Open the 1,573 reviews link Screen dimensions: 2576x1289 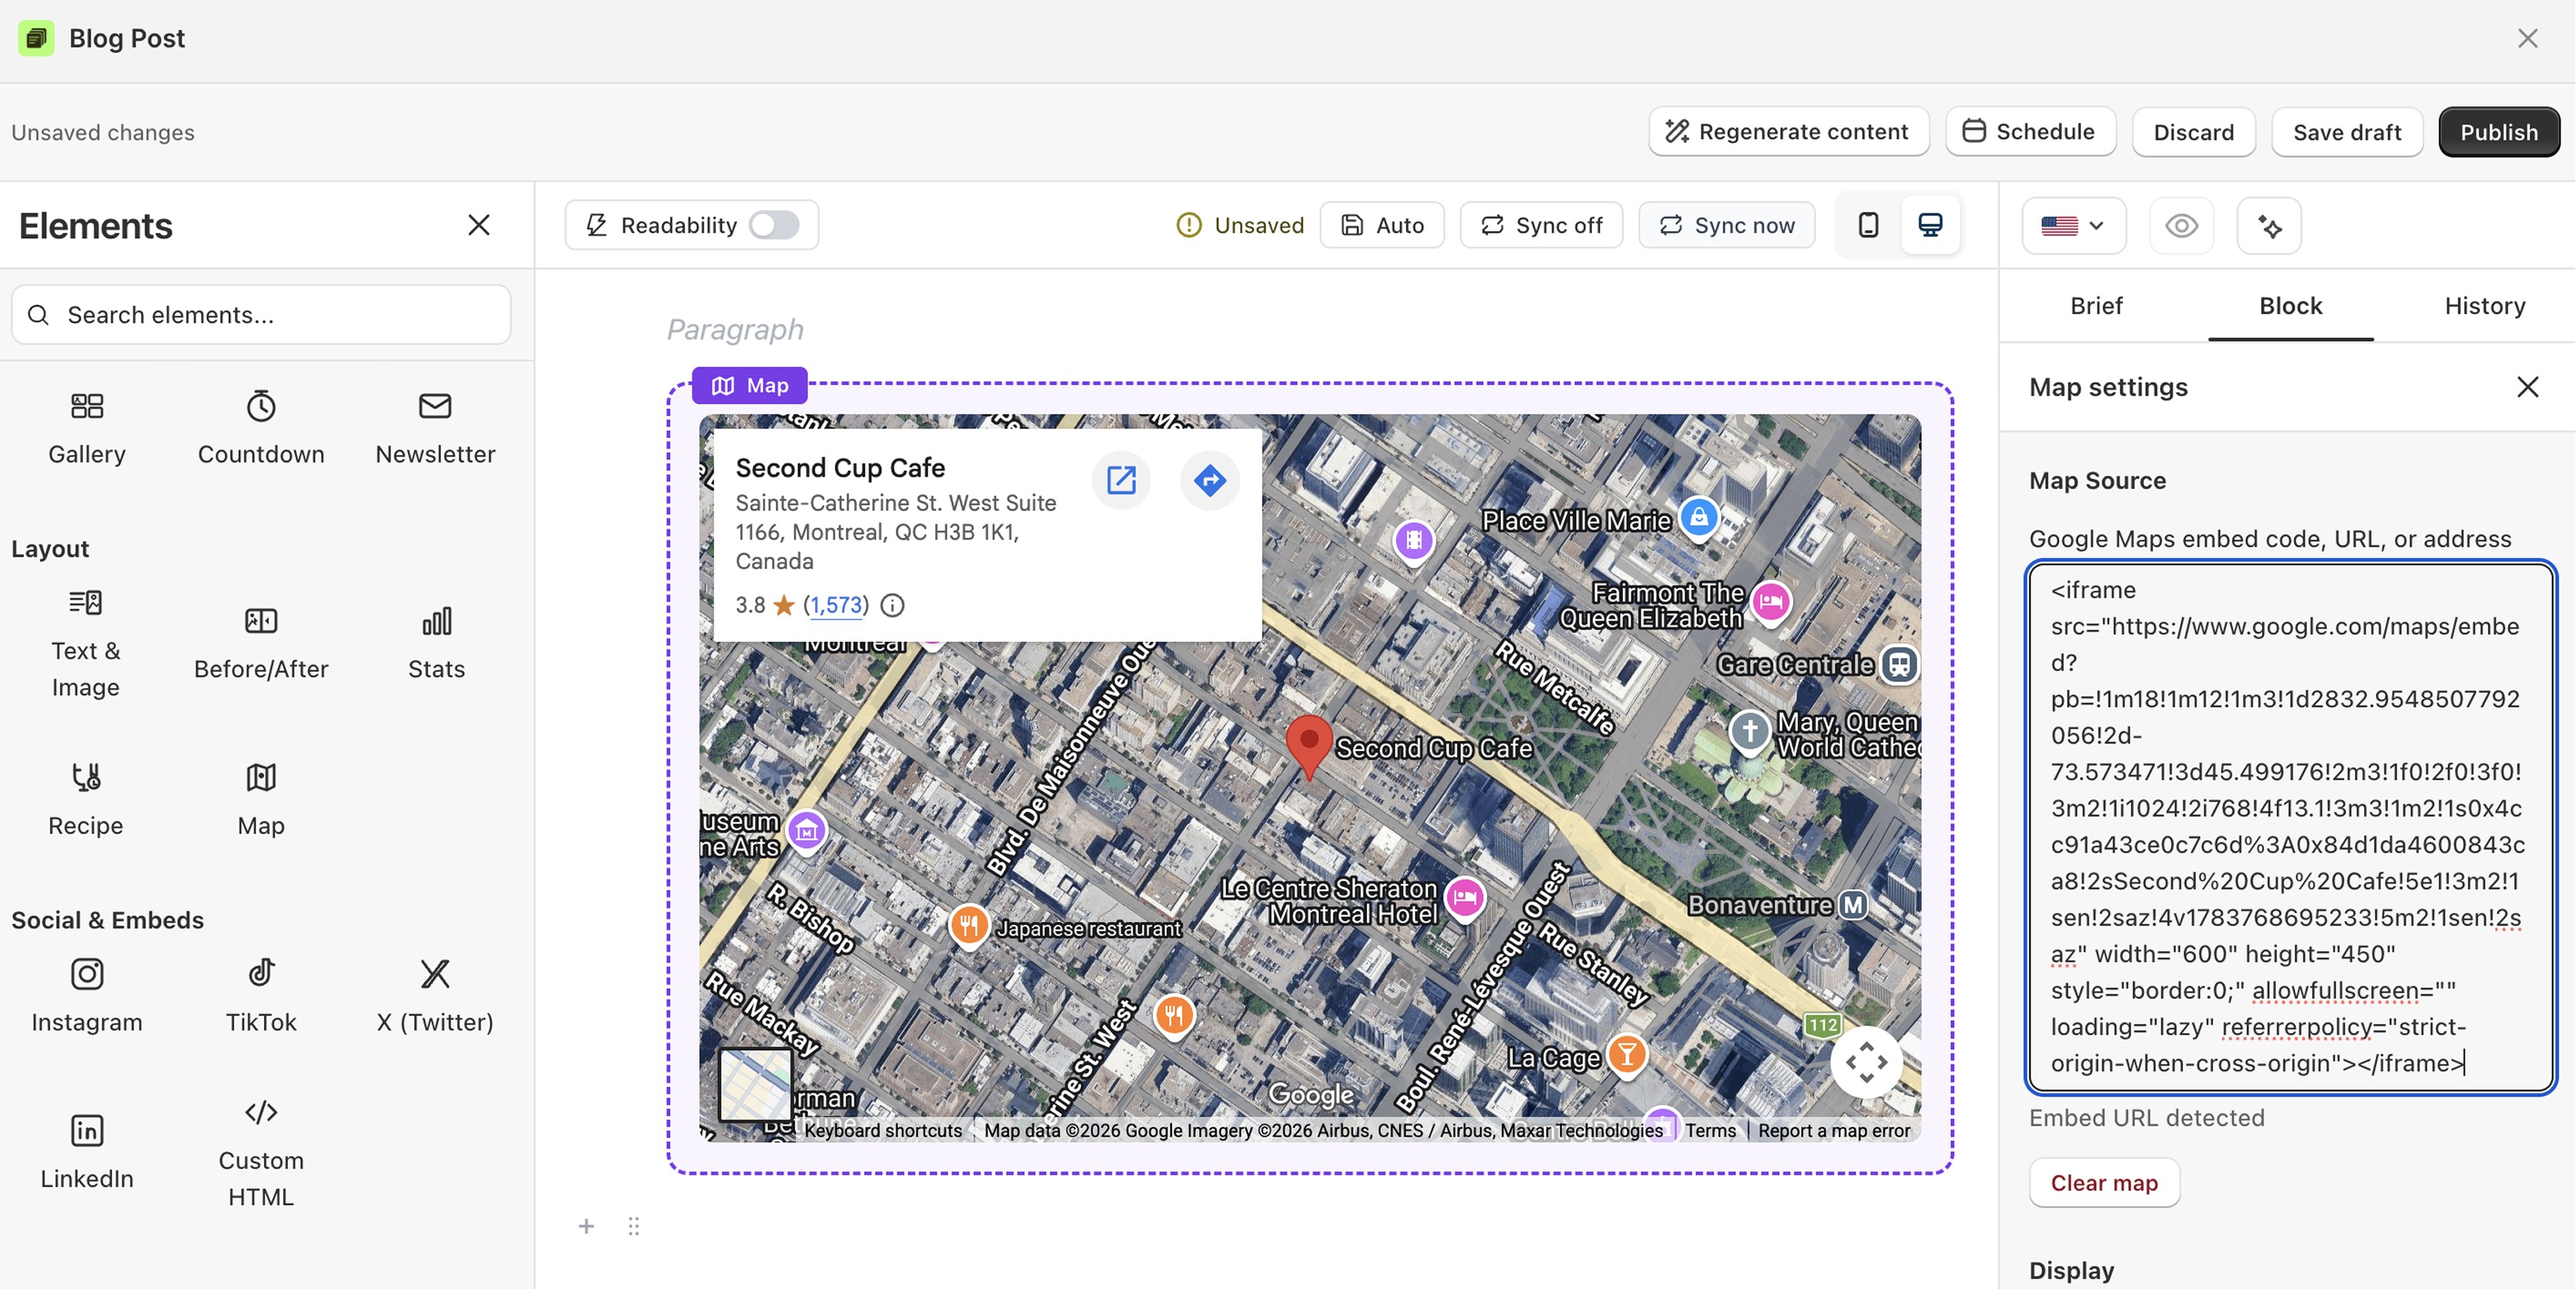coord(835,605)
